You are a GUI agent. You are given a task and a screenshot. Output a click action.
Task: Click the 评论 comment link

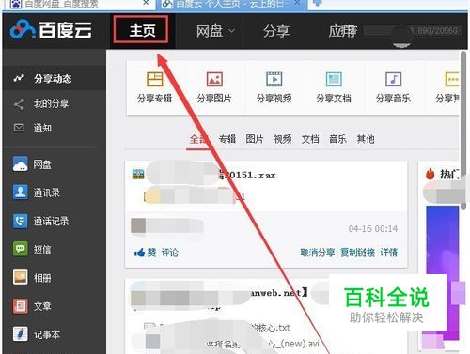pos(169,253)
